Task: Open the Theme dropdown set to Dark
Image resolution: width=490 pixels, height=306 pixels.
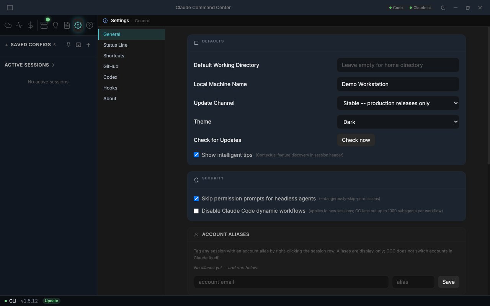Action: [398, 122]
